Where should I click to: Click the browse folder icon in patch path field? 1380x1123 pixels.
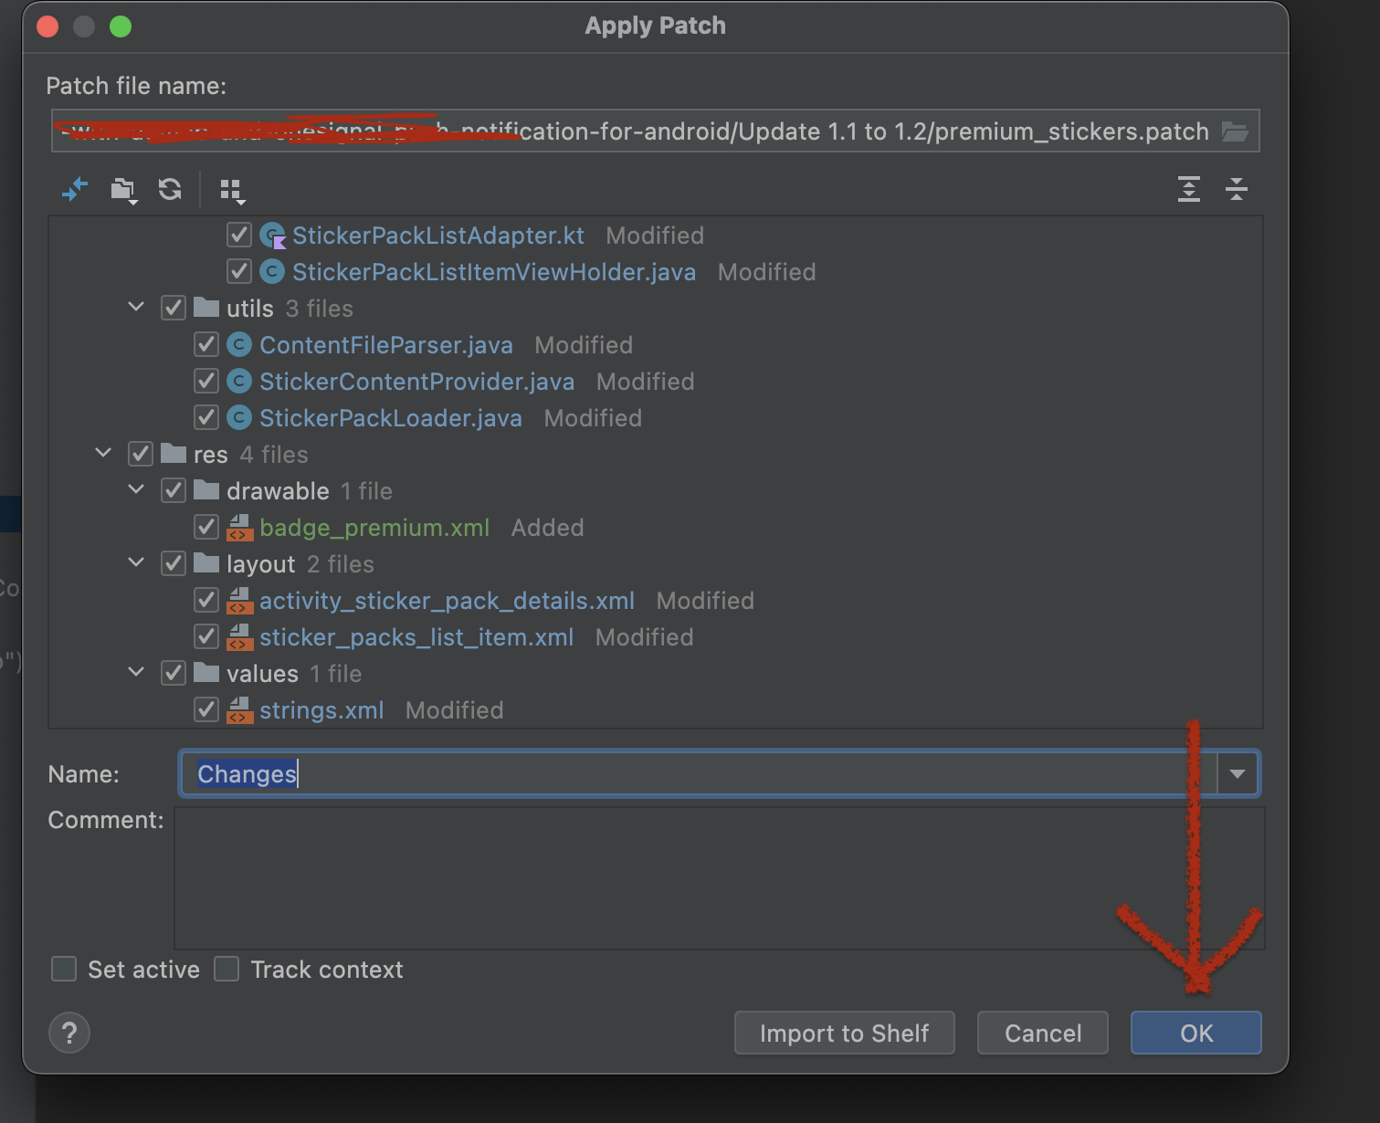pos(1235,131)
